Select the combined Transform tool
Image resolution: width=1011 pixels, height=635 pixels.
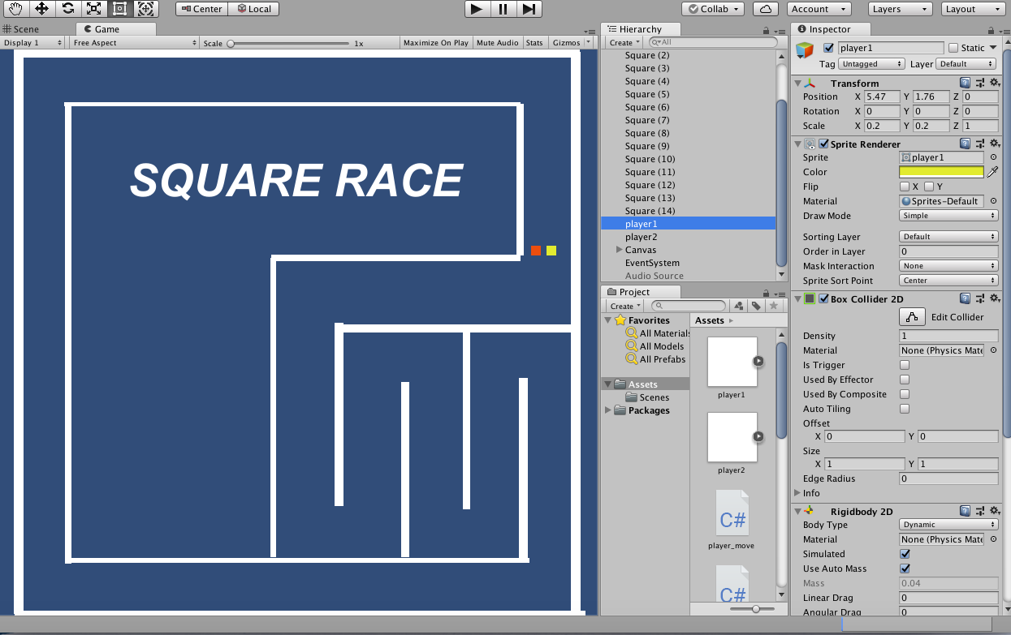pyautogui.click(x=145, y=9)
